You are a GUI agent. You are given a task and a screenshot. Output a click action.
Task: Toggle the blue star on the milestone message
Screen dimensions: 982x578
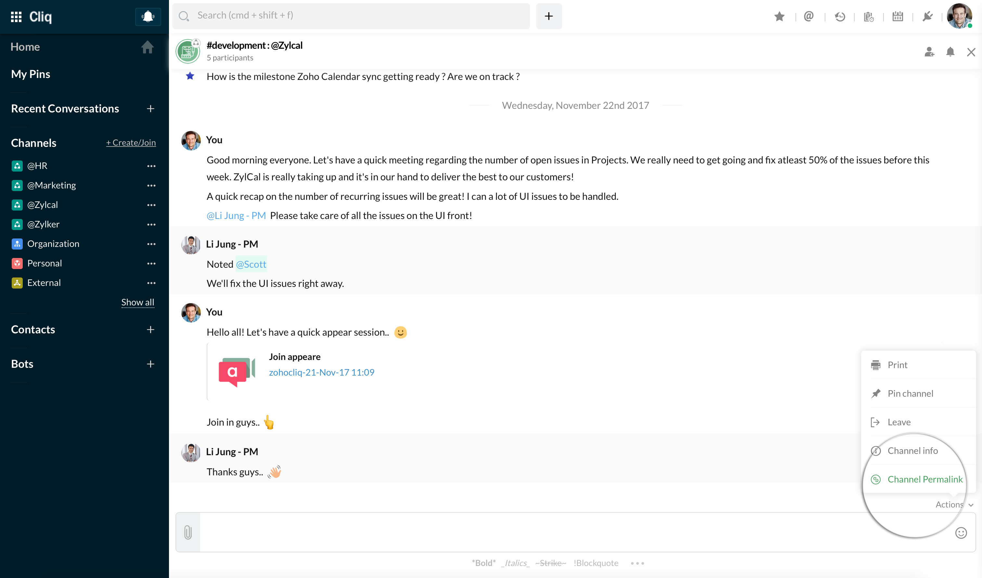point(190,76)
